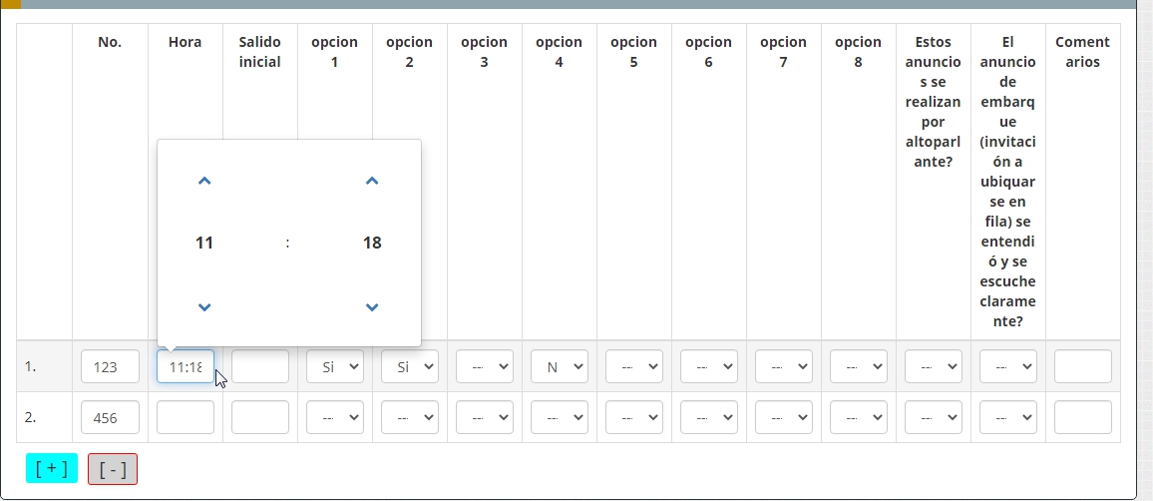Click the No. field containing 123
Image resolution: width=1153 pixels, height=501 pixels.
pyautogui.click(x=111, y=366)
